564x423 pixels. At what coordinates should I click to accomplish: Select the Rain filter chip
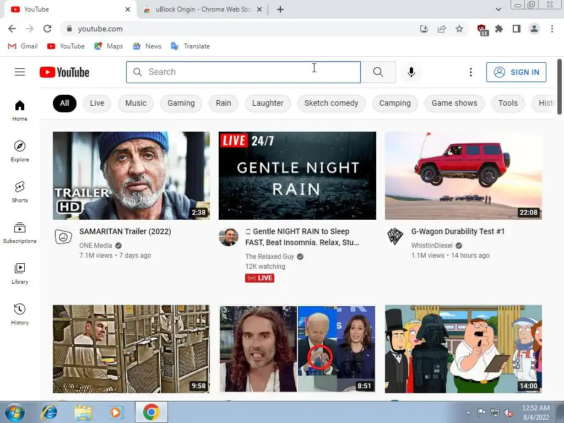click(224, 103)
